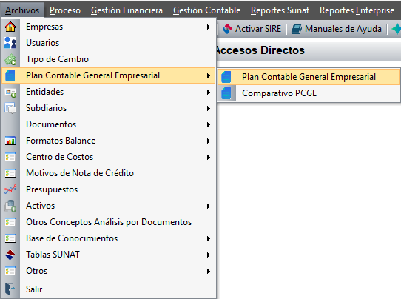Click the Presupuestos line graph icon
The height and width of the screenshot is (299, 401).
tap(10, 189)
